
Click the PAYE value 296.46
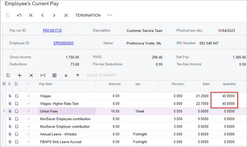(x=157, y=57)
